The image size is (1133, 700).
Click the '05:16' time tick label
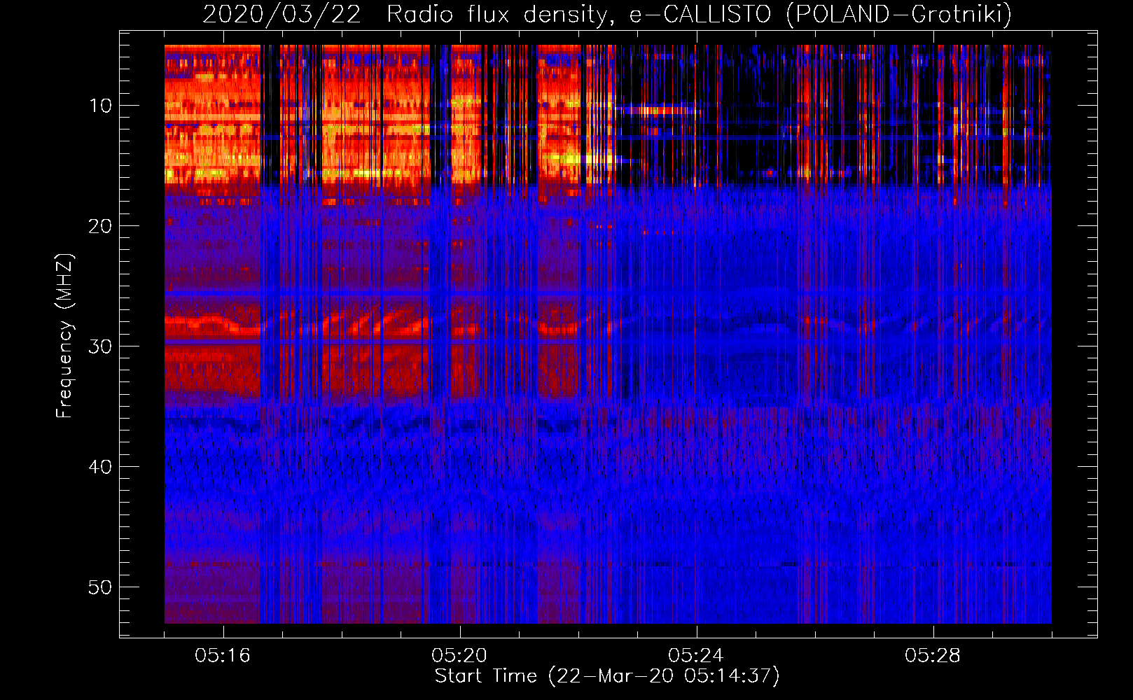point(223,656)
